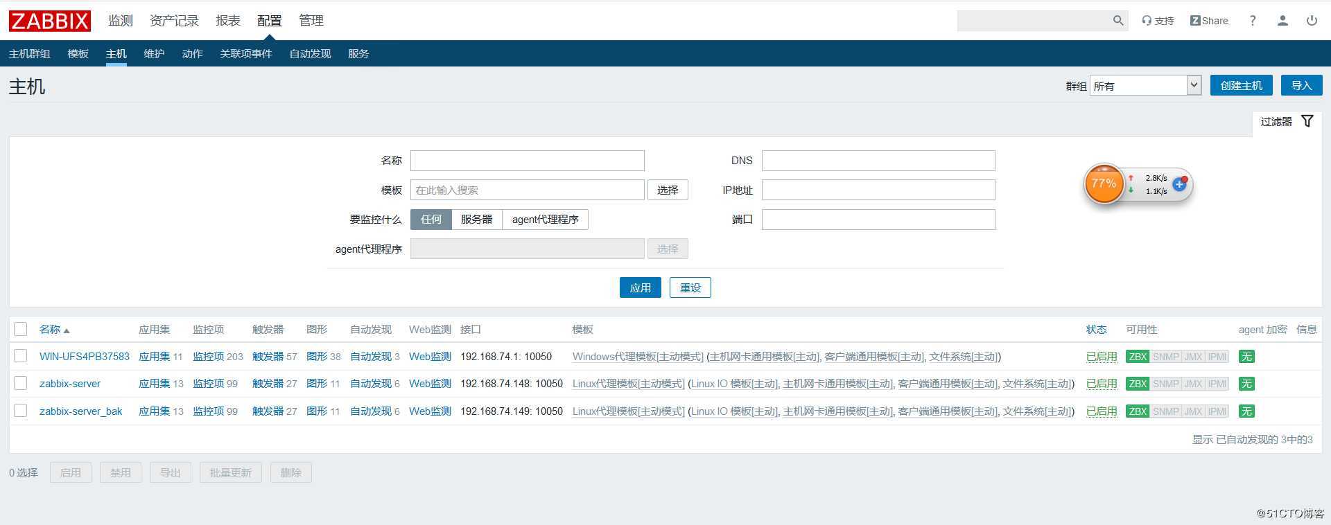Select 服务器 monitoring option
The image size is (1331, 525).
tap(476, 220)
